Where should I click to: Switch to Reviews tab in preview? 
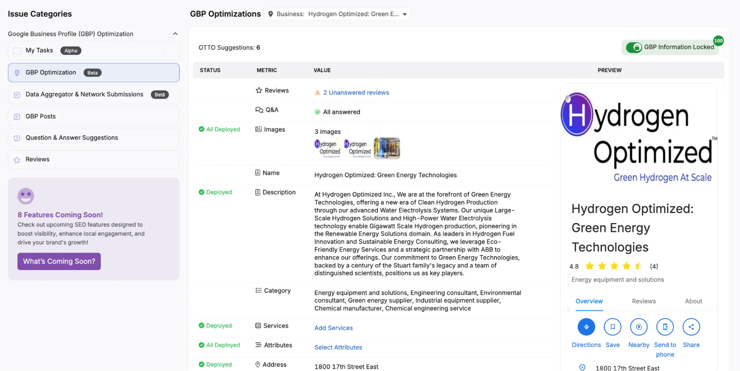pyautogui.click(x=644, y=301)
